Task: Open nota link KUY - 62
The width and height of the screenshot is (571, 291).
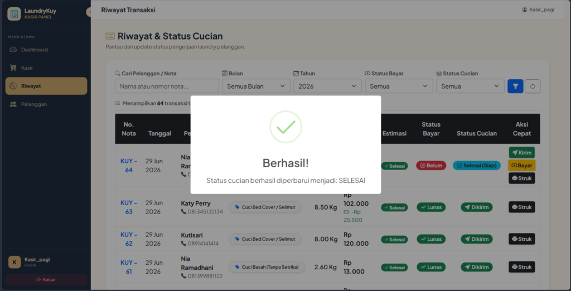Action: (x=129, y=239)
